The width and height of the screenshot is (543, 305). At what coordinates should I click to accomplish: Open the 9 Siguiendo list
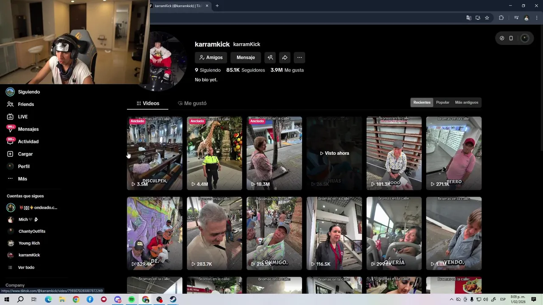coord(207,70)
